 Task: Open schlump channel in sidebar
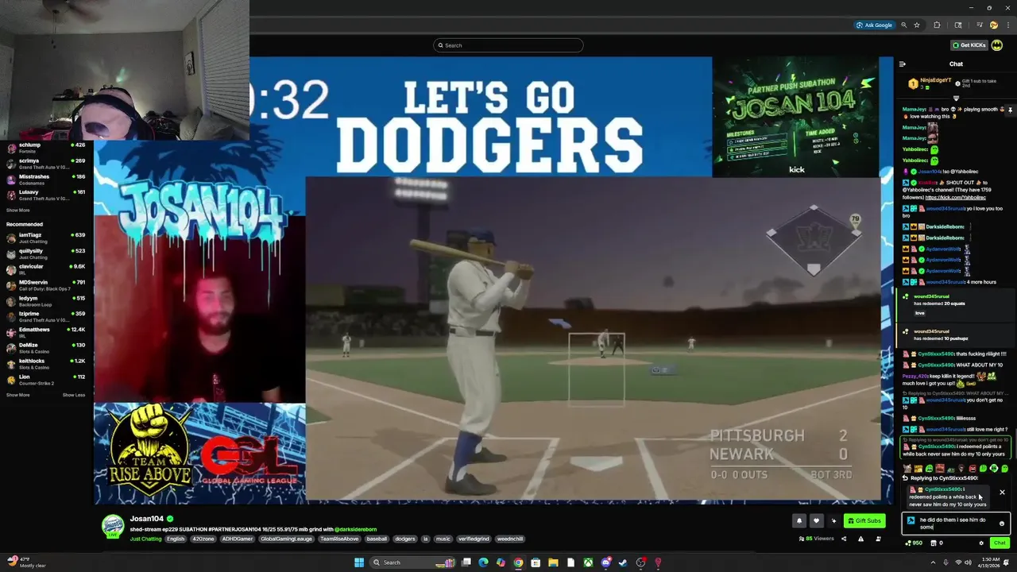point(47,148)
